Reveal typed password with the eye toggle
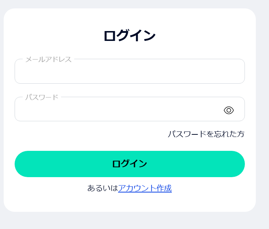 [229, 110]
